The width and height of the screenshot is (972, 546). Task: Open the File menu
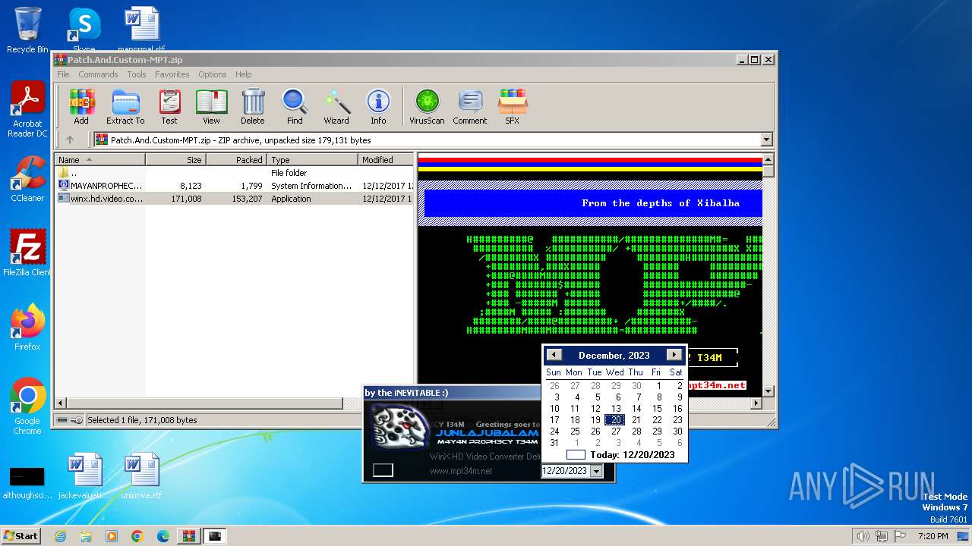[63, 74]
